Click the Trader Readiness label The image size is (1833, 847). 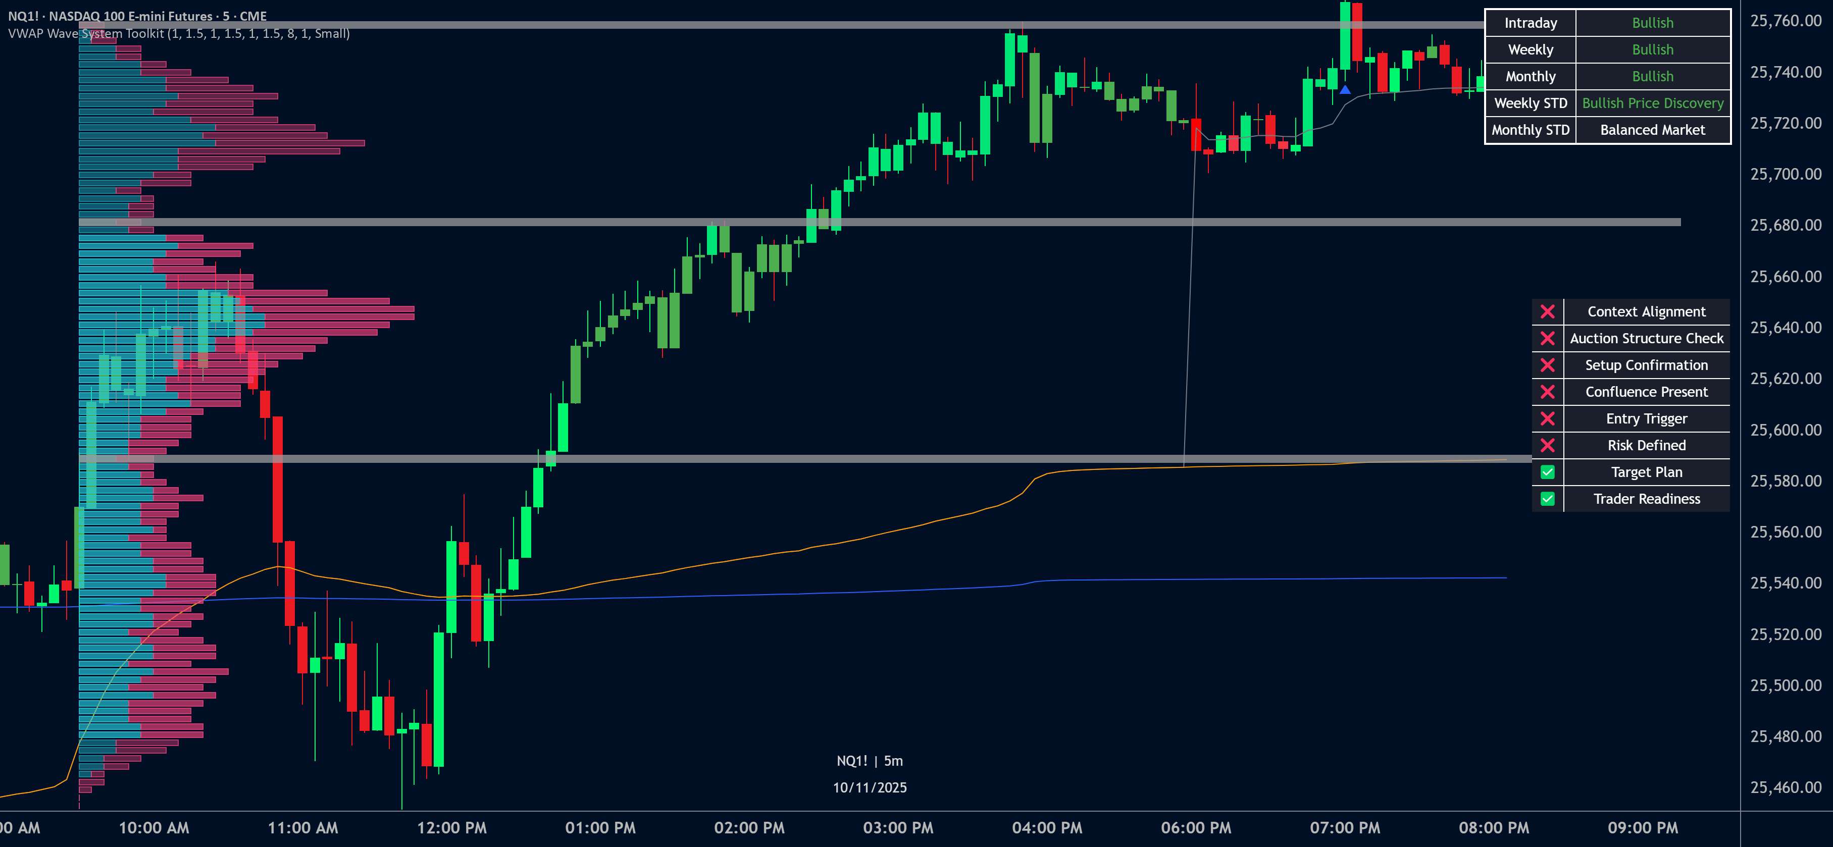(1646, 499)
